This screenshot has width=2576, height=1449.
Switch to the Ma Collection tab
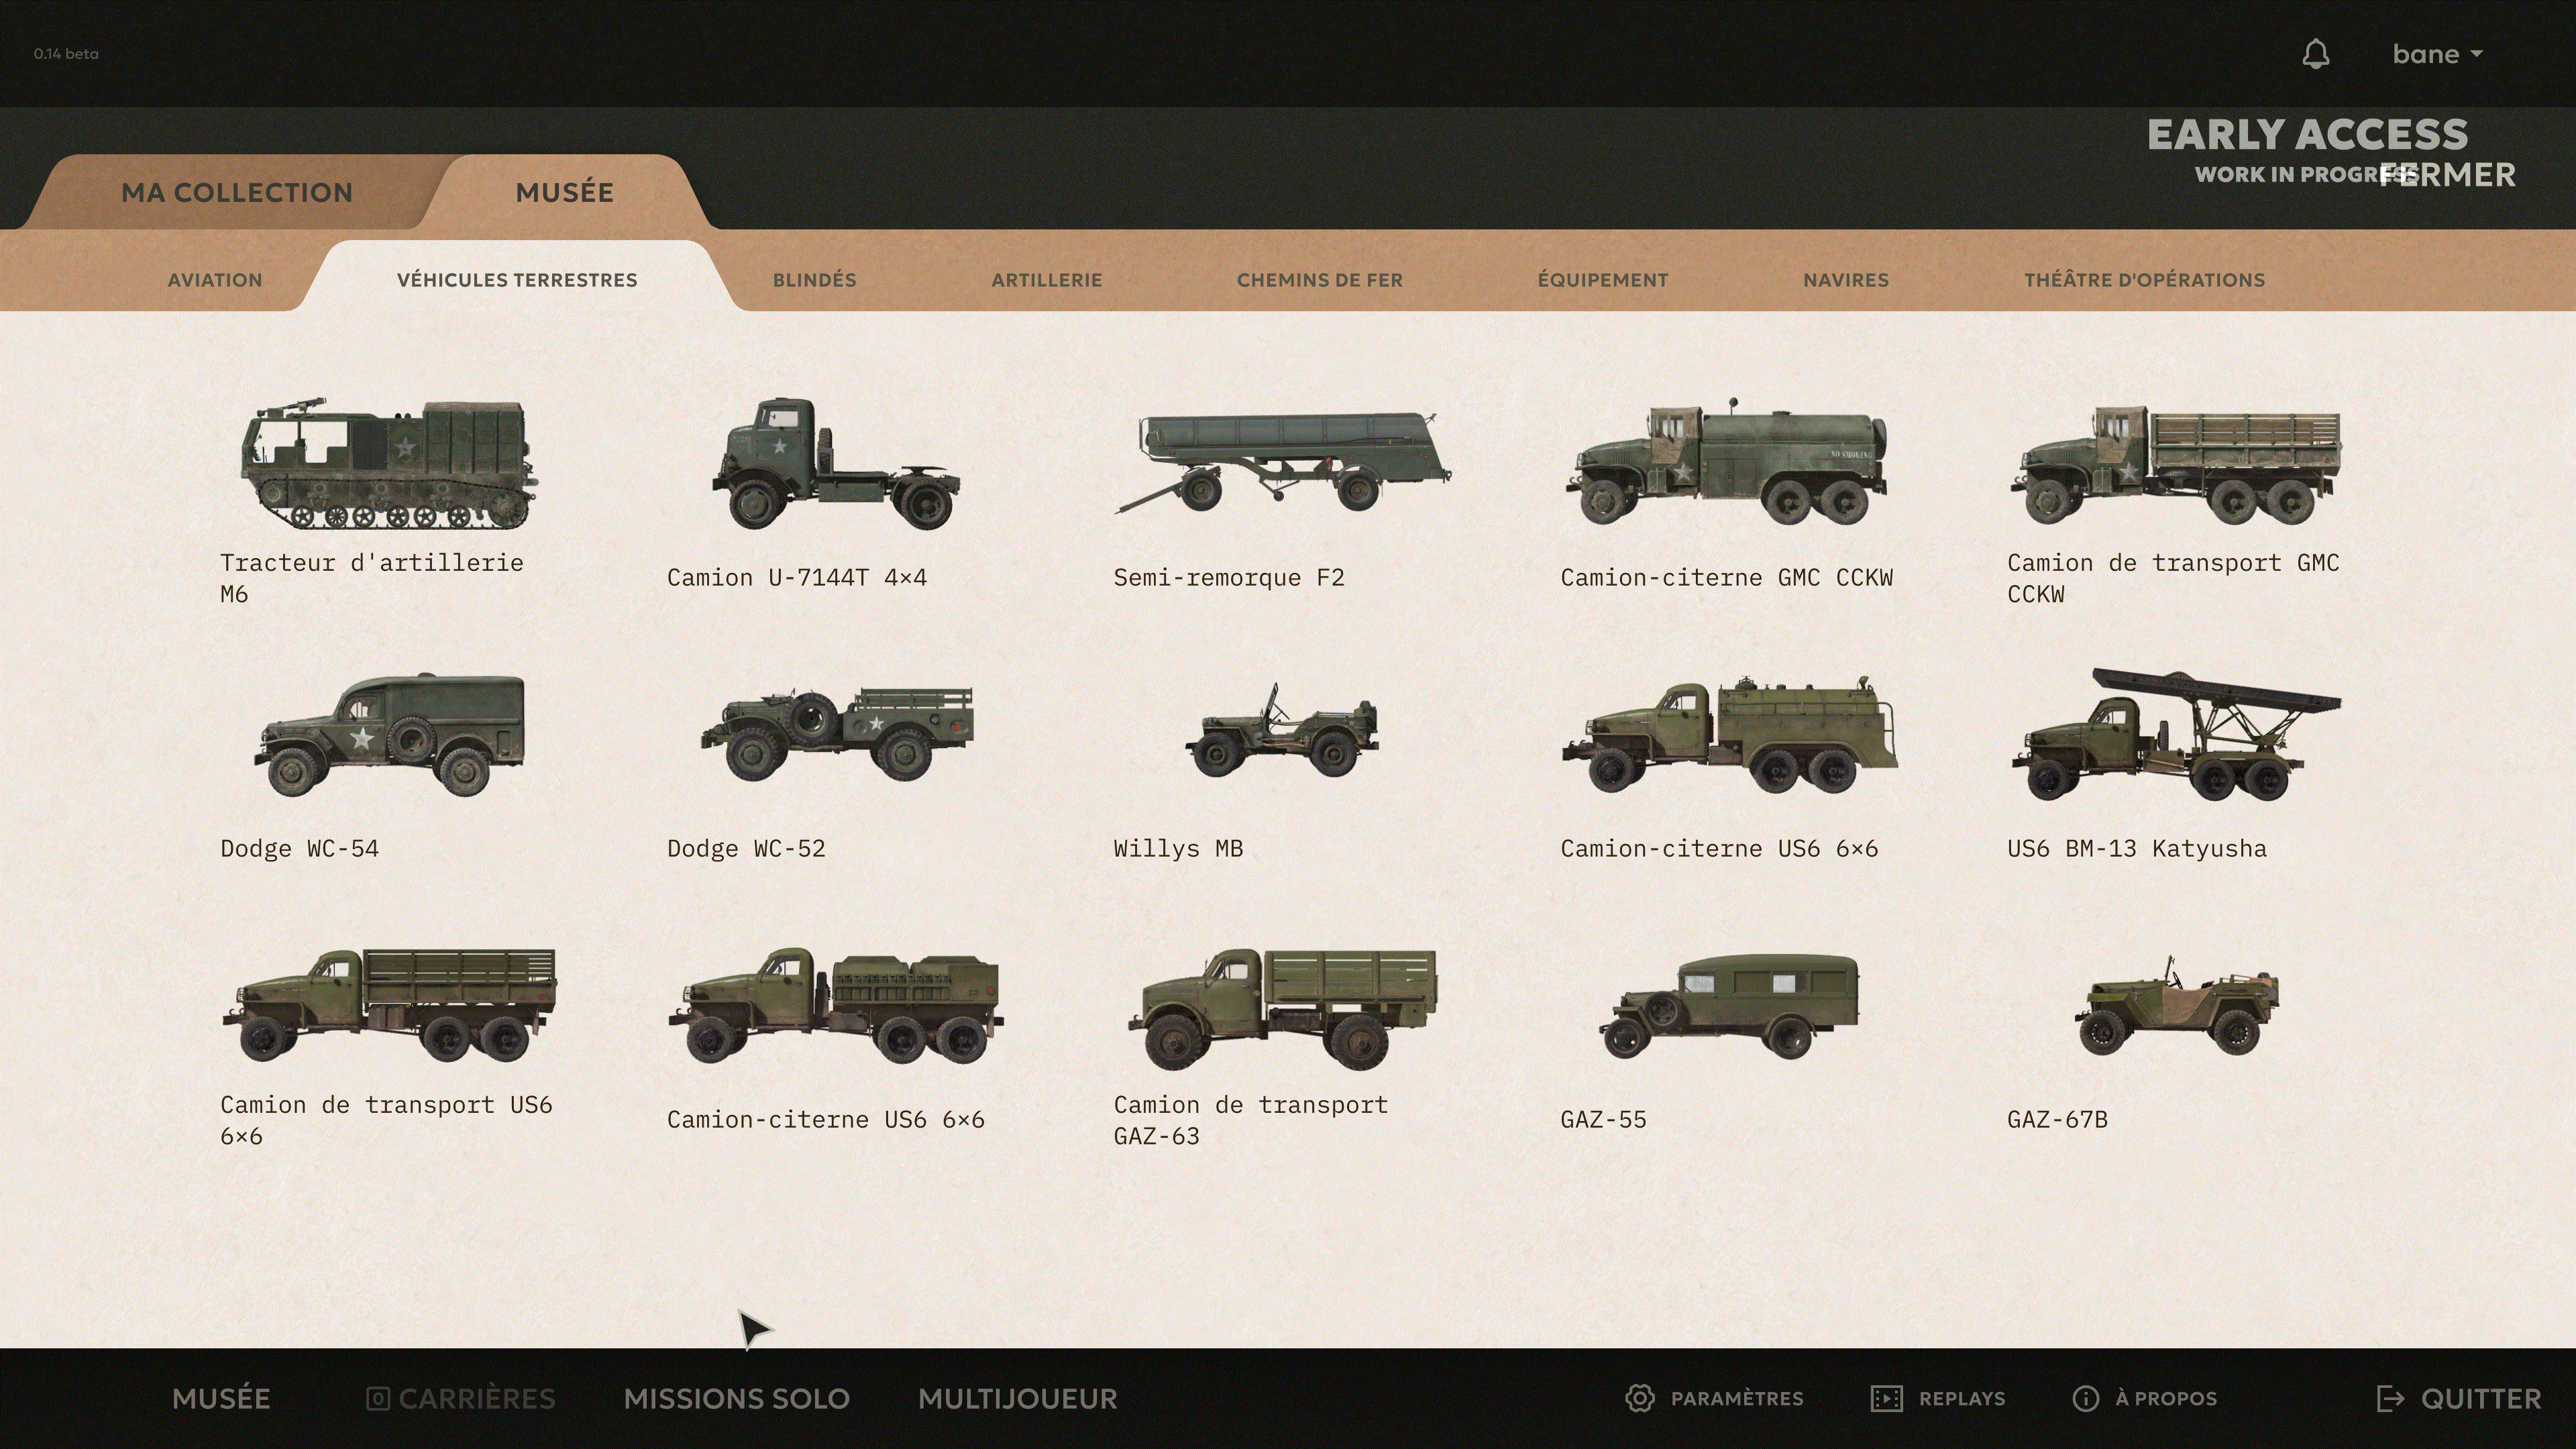[x=237, y=192]
